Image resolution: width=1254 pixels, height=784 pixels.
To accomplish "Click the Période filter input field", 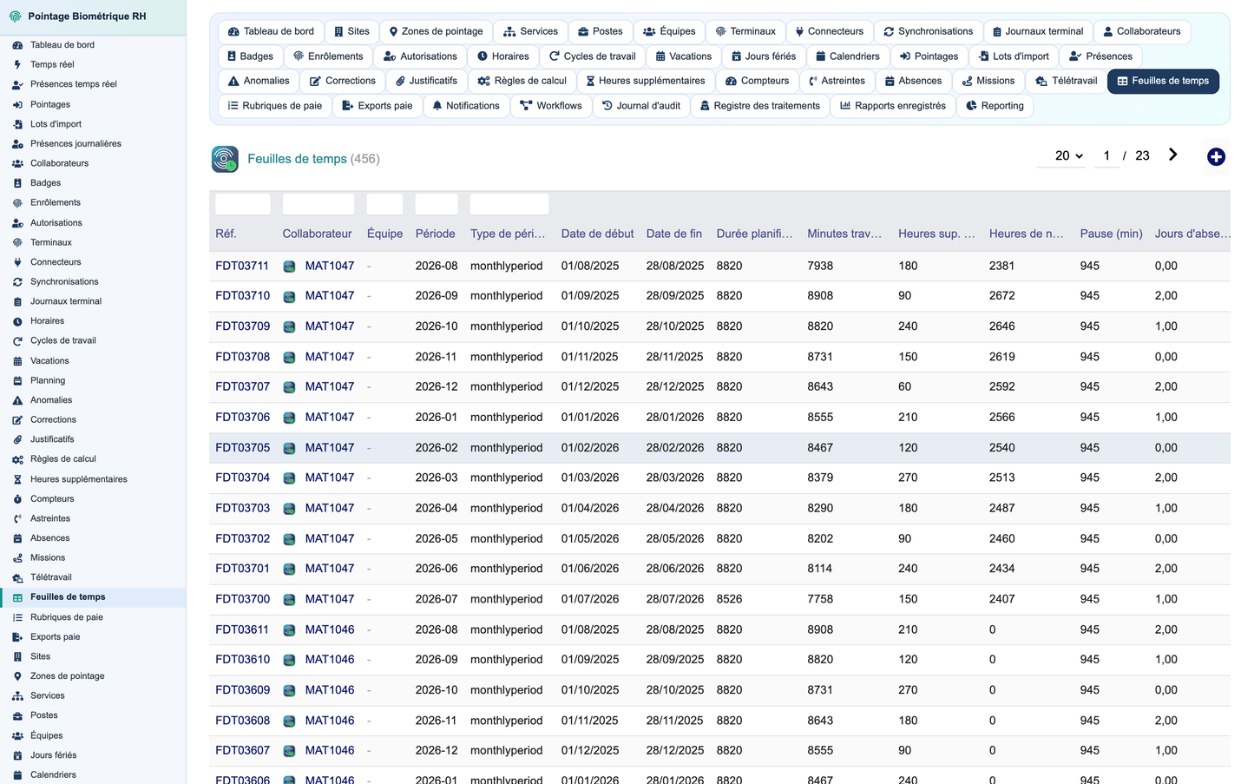I will point(437,204).
